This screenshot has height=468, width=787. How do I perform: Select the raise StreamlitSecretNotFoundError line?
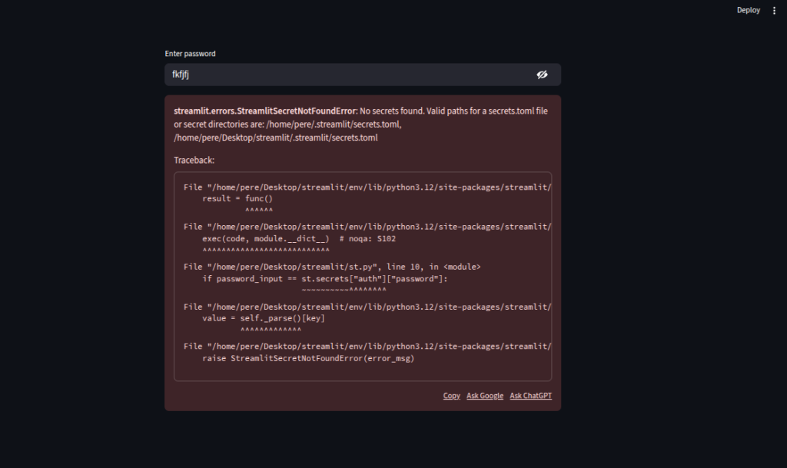(308, 359)
